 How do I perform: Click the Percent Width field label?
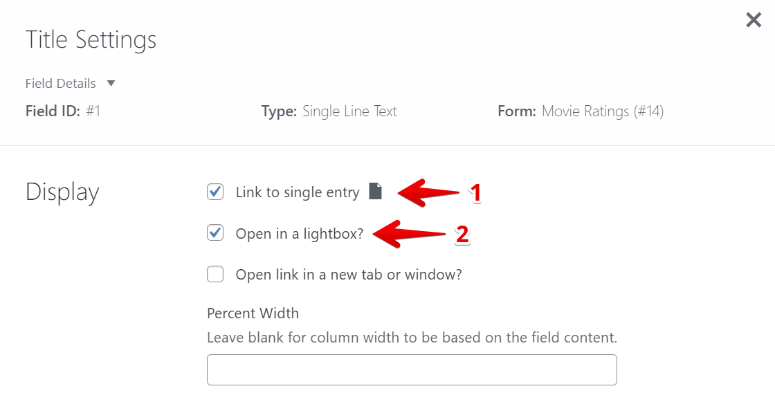253,313
